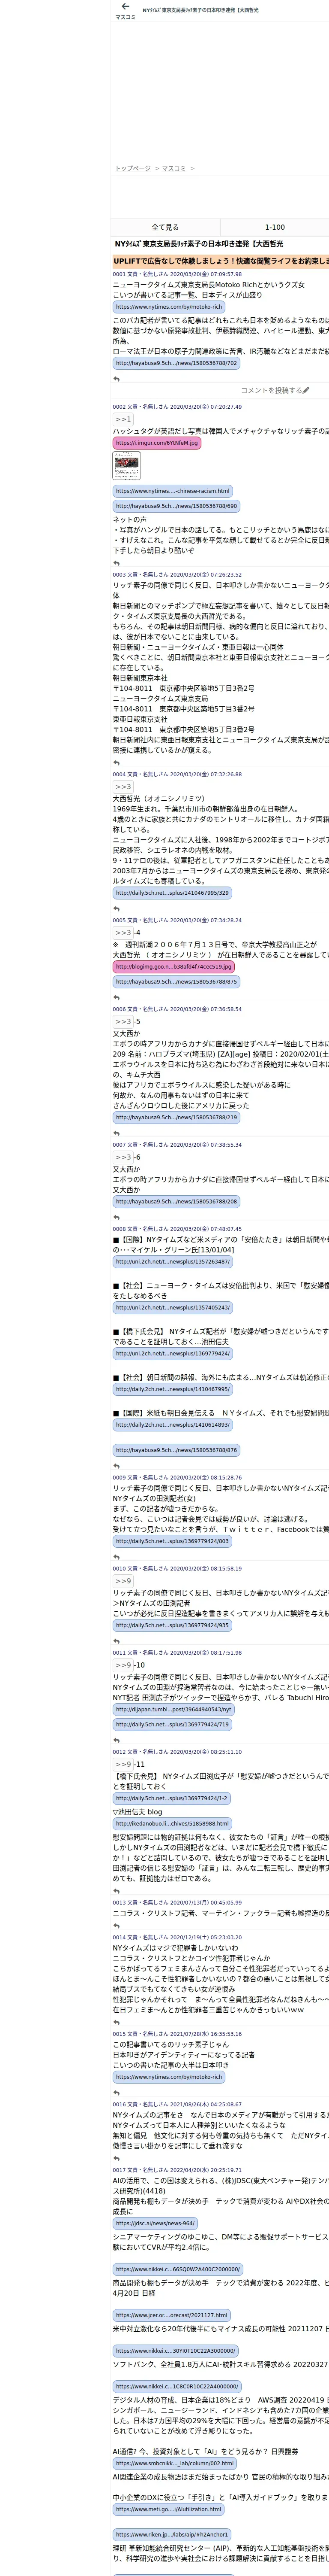Viewport: 329px width, 2576px height.
Task: Open hayabusa9 news/1580536788/702 link
Action: pos(176,363)
